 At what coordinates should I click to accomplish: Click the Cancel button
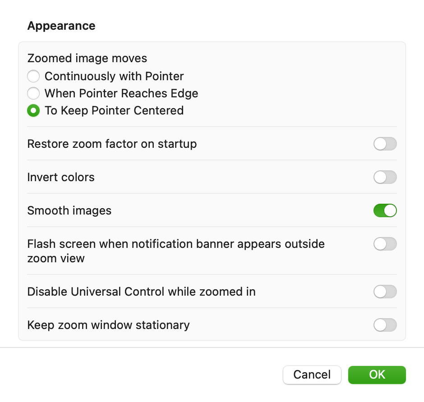pos(312,375)
